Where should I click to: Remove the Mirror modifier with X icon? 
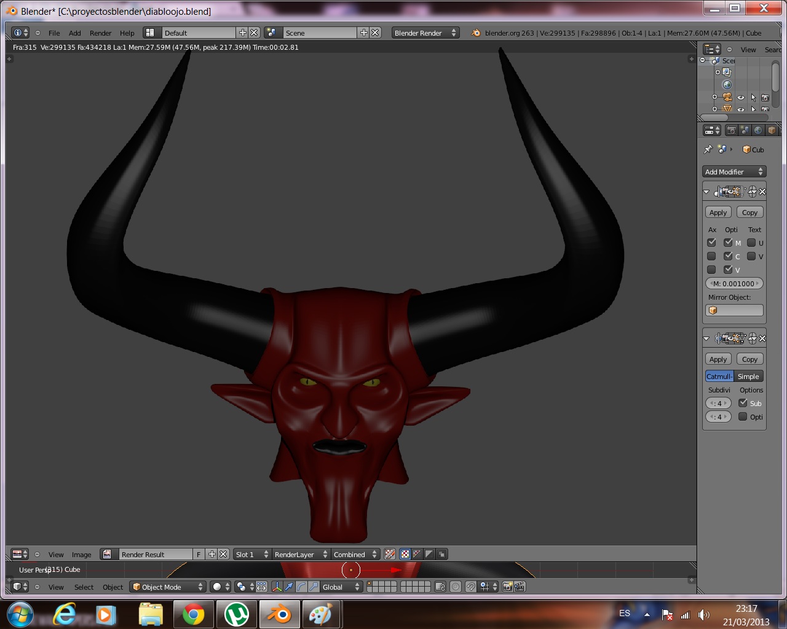tap(762, 192)
